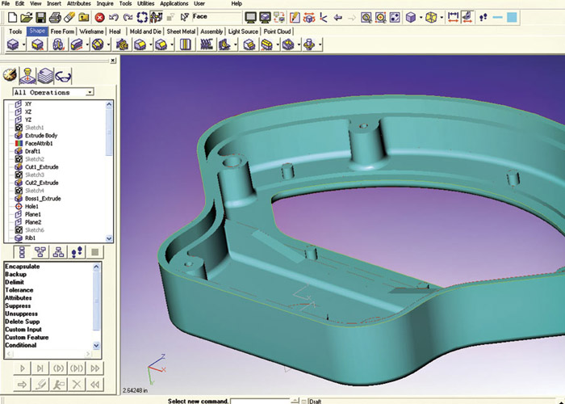Screen dimensions: 565x404
Task: Click the stacked layers panel icon
Action: (46, 75)
